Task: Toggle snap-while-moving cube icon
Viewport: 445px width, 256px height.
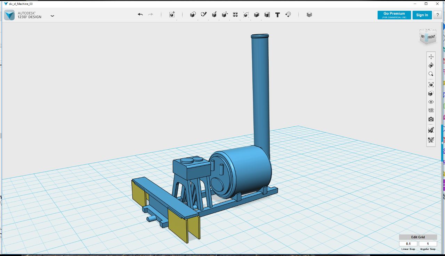Action: tap(431, 130)
